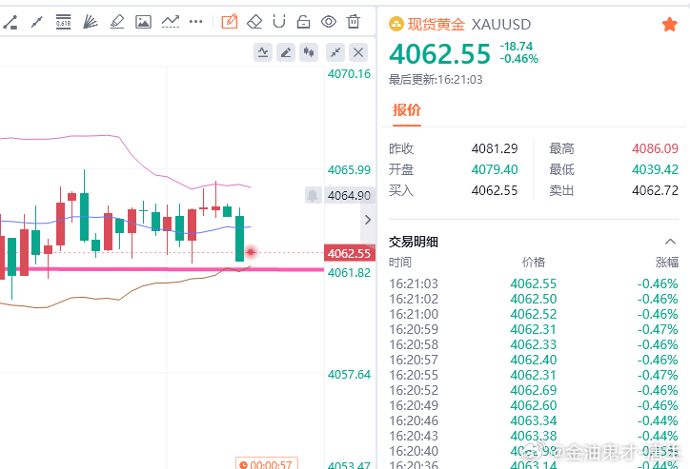Select the 16:20:59 trade row
The width and height of the screenshot is (690, 469).
[534, 329]
